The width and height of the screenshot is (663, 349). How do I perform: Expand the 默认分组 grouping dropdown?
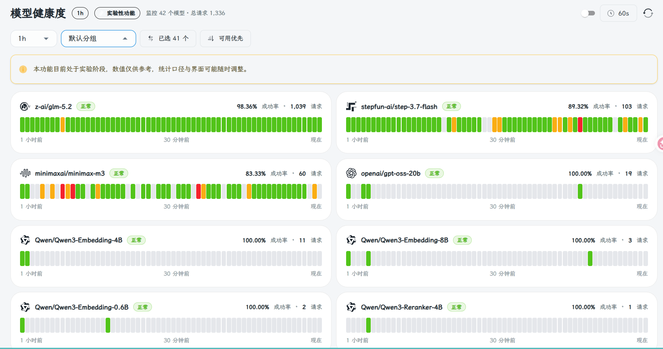[99, 38]
